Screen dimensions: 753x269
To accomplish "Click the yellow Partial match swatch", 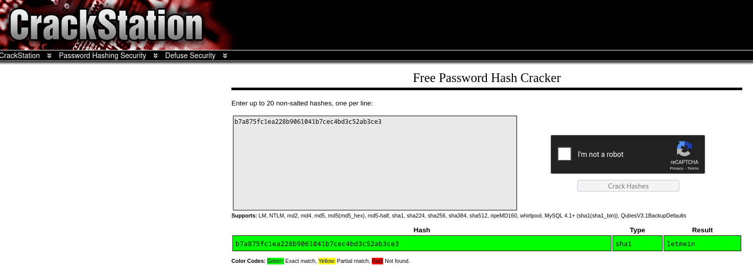I will pyautogui.click(x=327, y=261).
